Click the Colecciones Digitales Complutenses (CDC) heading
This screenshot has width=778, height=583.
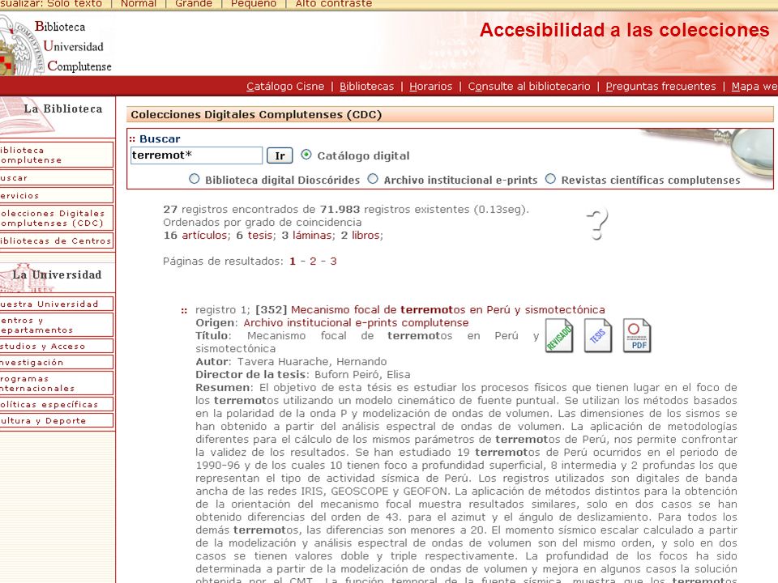coord(256,114)
